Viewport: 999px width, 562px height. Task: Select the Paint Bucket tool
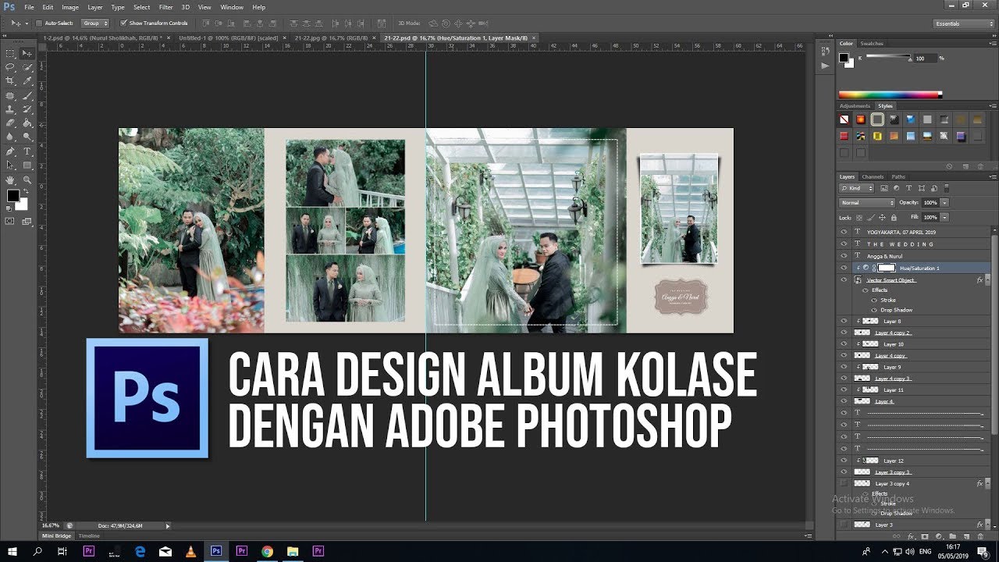[x=27, y=123]
